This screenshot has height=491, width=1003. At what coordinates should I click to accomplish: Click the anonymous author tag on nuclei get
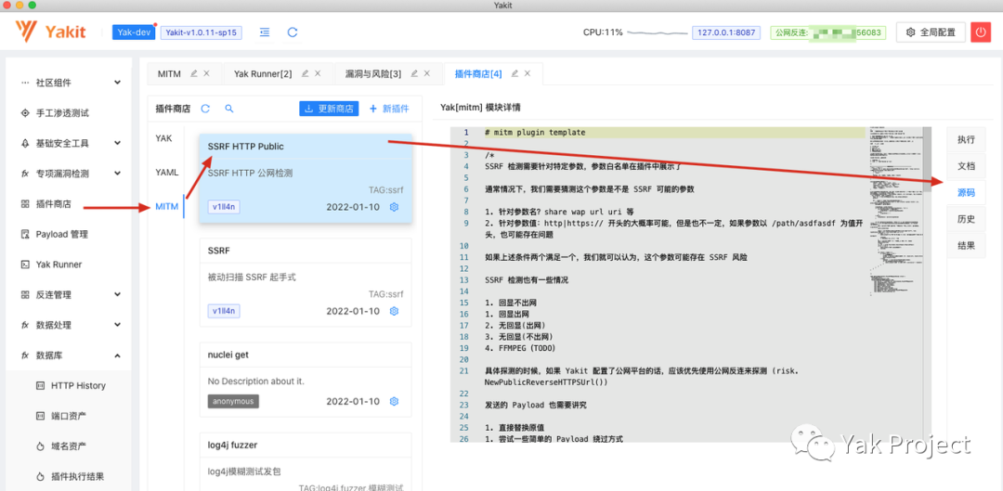tap(233, 402)
